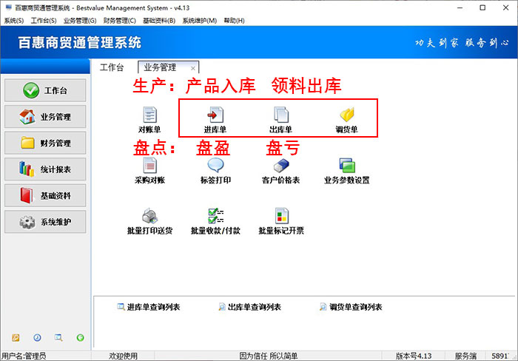Open the 调货单 transfer form

pyautogui.click(x=346, y=117)
